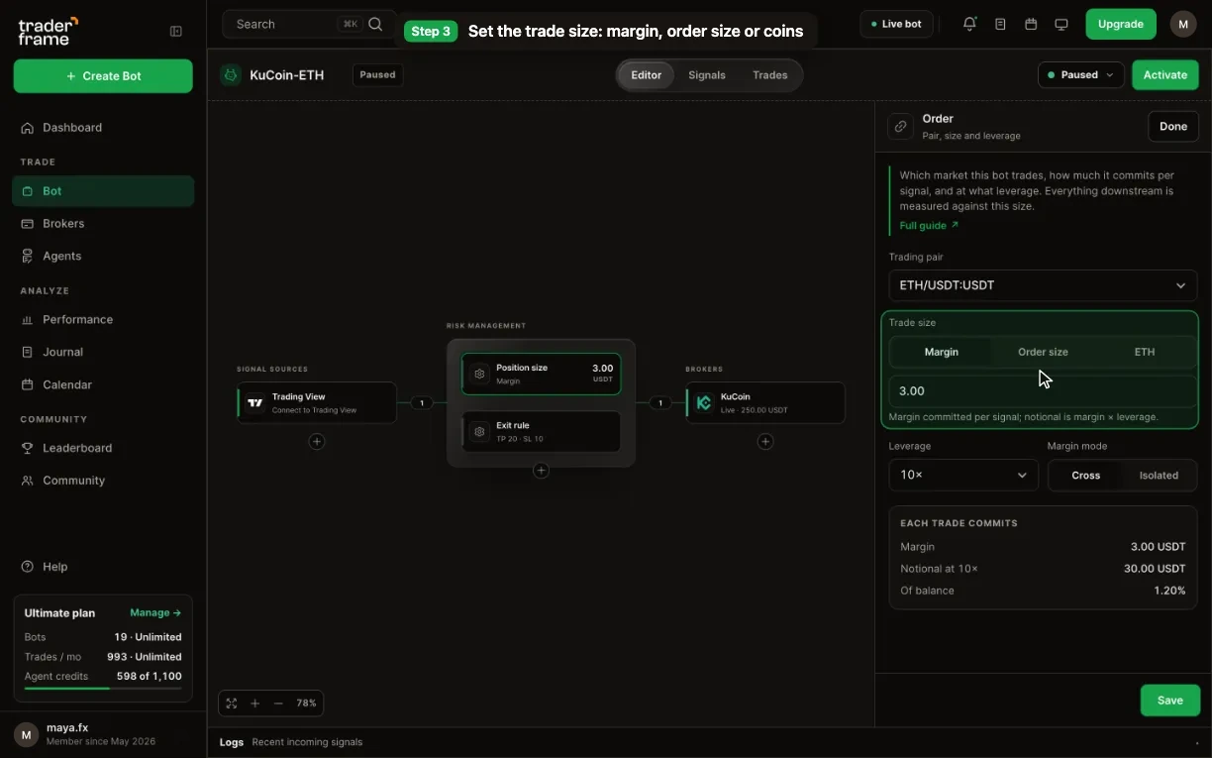Add a risk management rule plus icon
Screen dimensions: 1212x758
coord(541,471)
